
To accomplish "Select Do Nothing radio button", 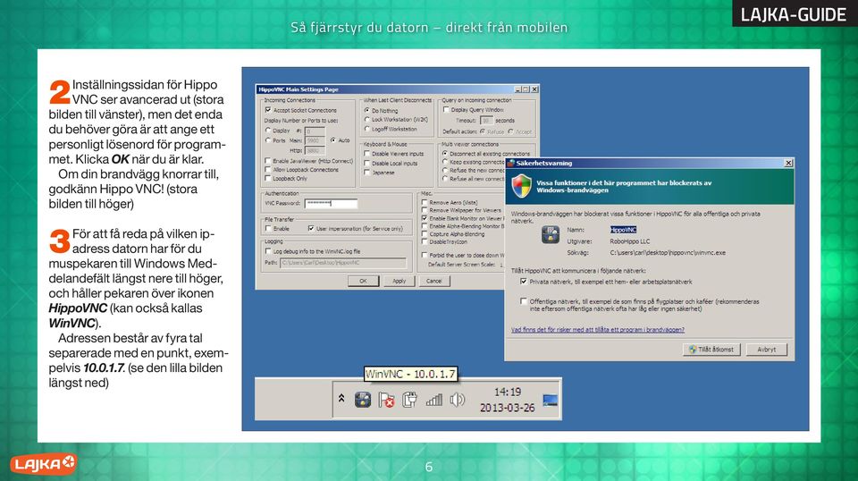I will [x=367, y=110].
